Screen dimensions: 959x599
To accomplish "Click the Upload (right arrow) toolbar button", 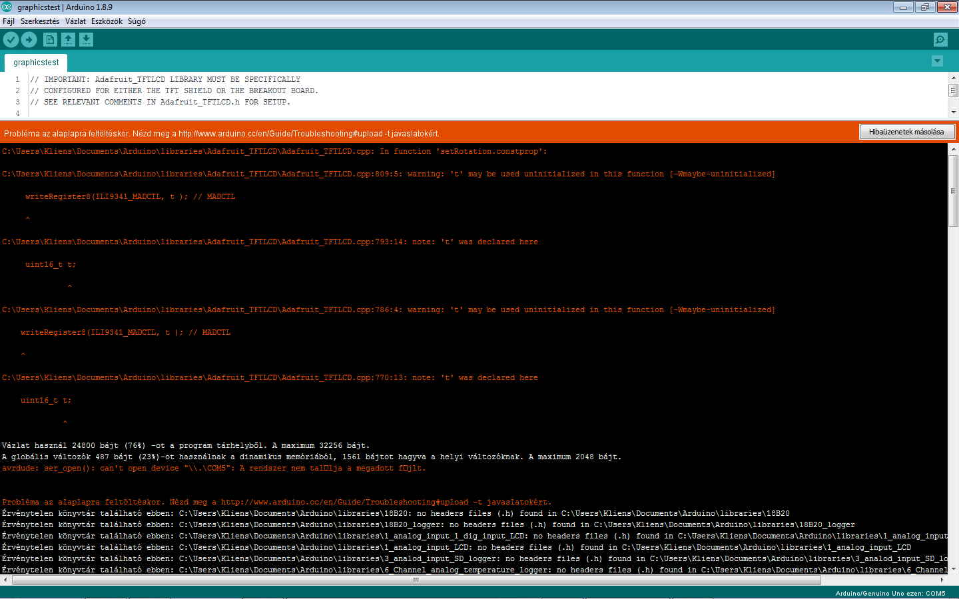I will (29, 40).
